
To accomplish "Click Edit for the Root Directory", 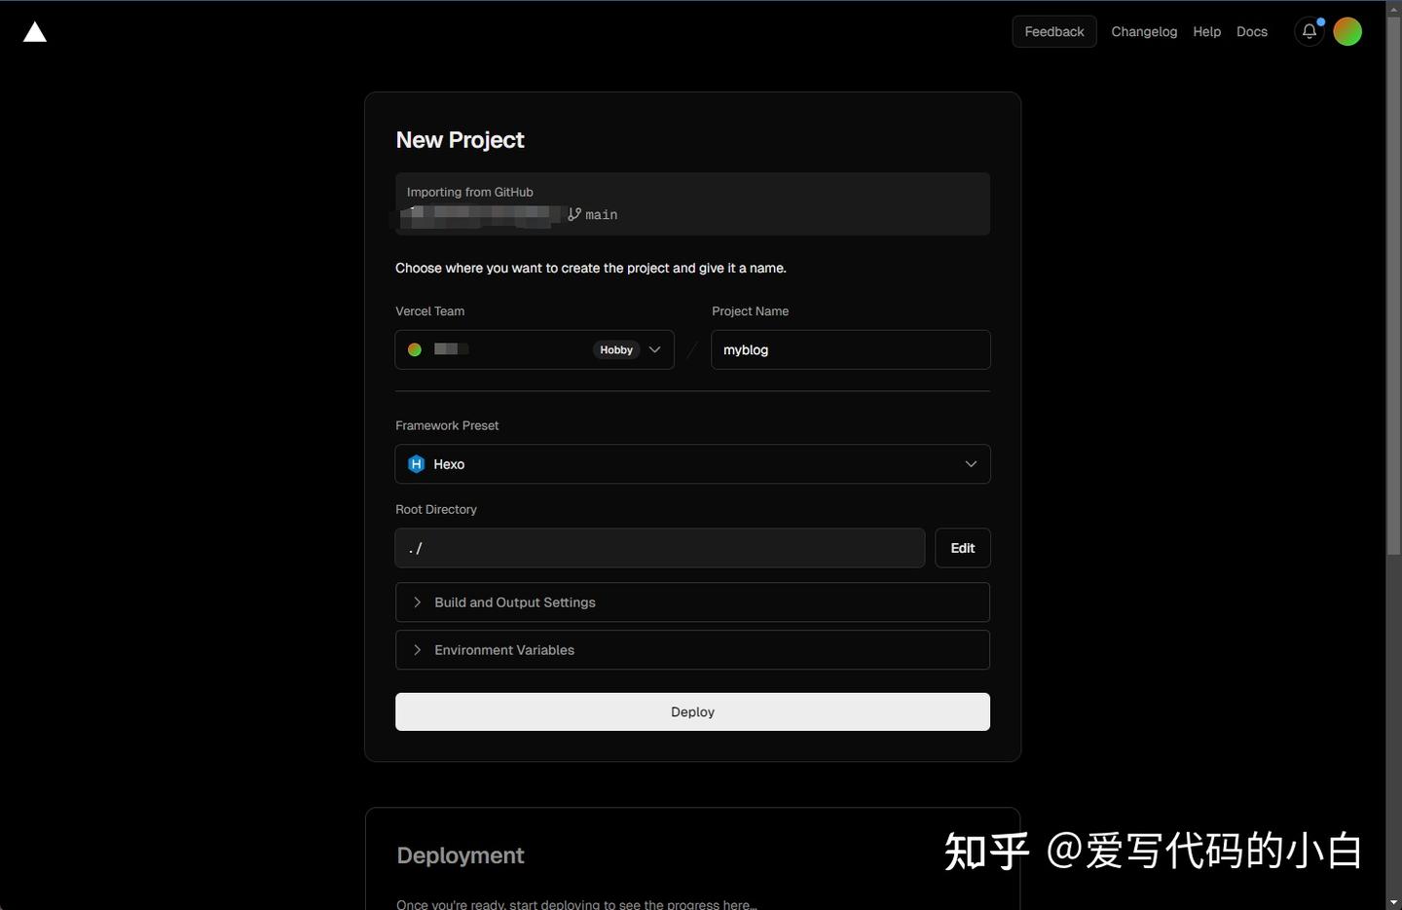I will [963, 548].
